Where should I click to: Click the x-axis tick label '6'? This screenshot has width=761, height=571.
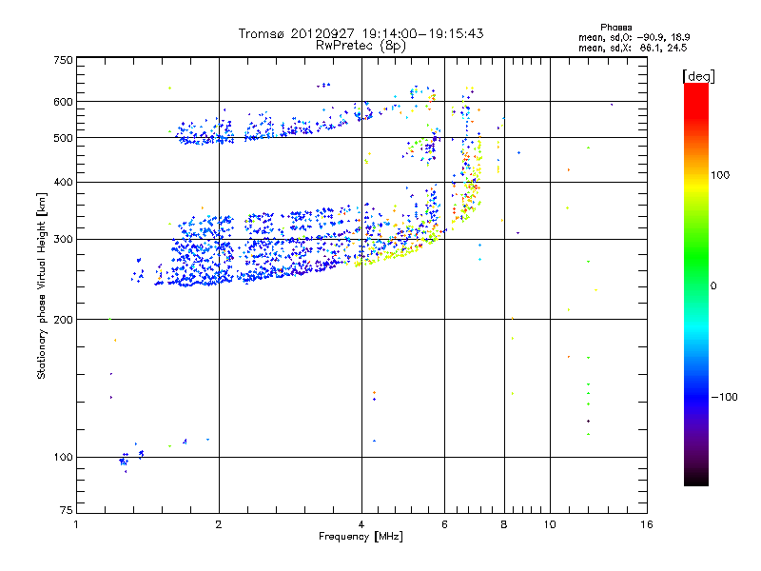[444, 524]
